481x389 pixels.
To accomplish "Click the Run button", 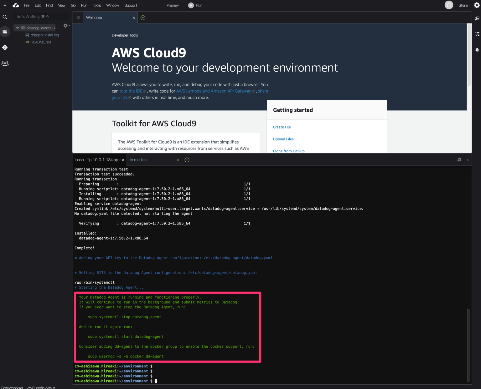I will coord(195,5).
